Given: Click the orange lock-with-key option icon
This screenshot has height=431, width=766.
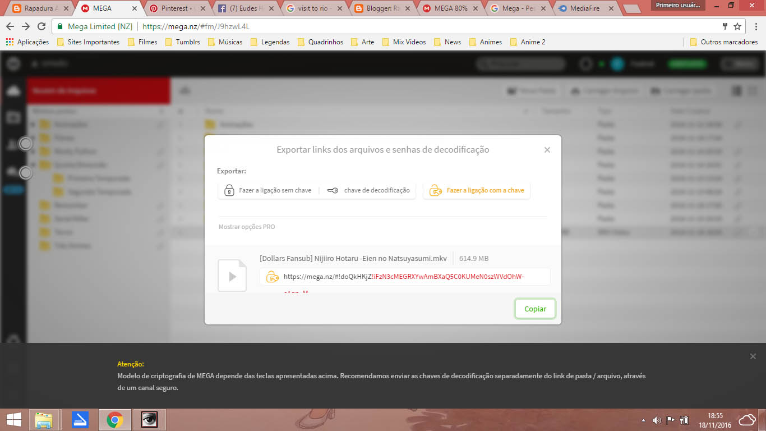Looking at the screenshot, I should point(435,190).
